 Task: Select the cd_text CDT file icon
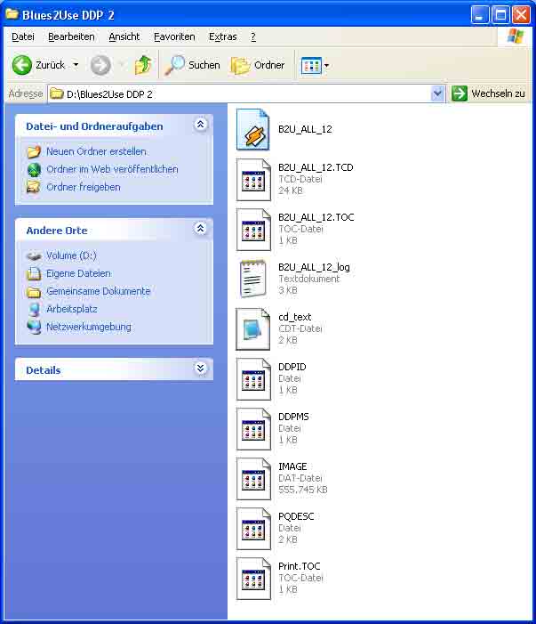(x=253, y=329)
